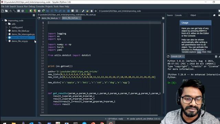
Task: Select the demo_file_isort.py editor tab
Action: pyautogui.click(x=70, y=18)
